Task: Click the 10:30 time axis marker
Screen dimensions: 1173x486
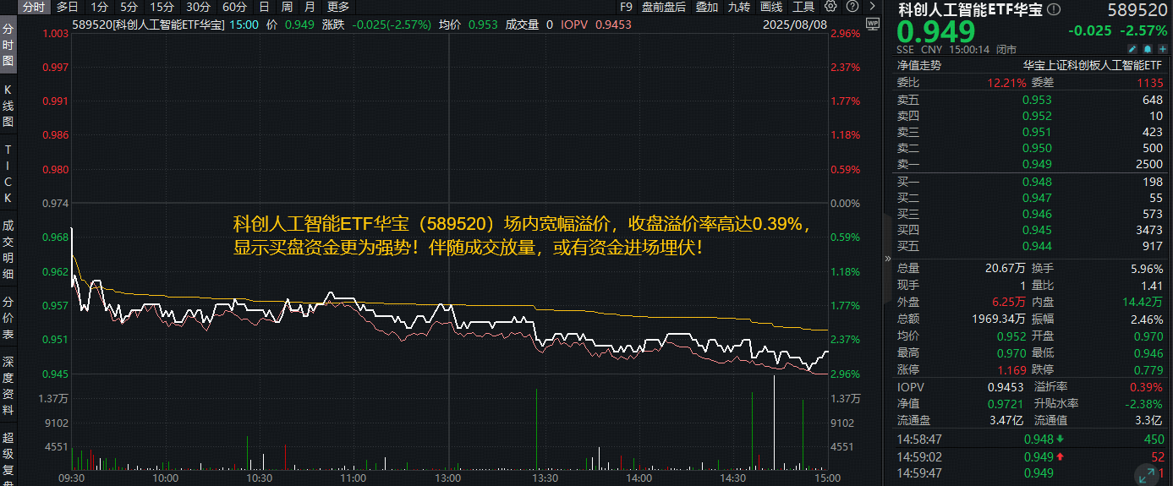Action: 260,478
